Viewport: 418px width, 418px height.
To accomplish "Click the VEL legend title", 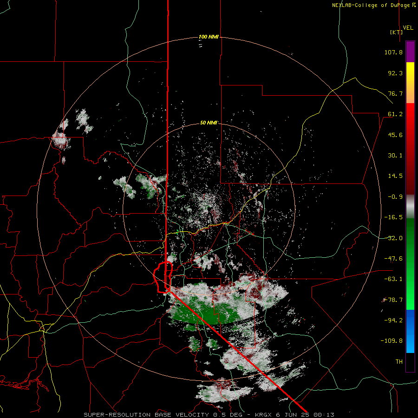I will click(408, 28).
